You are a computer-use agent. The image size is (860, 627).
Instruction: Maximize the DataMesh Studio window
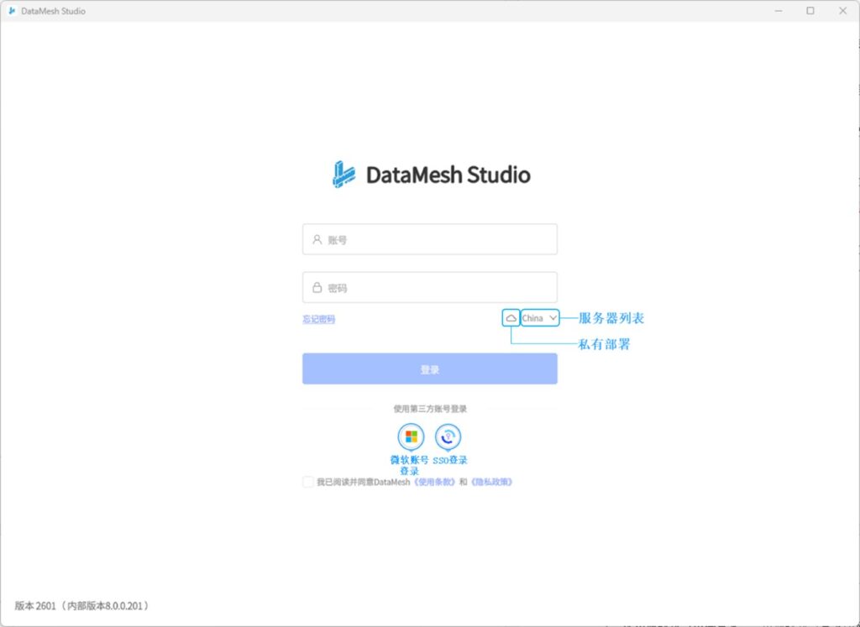point(810,11)
